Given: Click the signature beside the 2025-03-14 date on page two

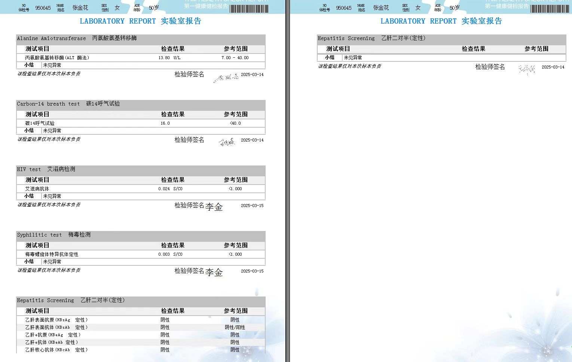Looking at the screenshot, I should [527, 69].
